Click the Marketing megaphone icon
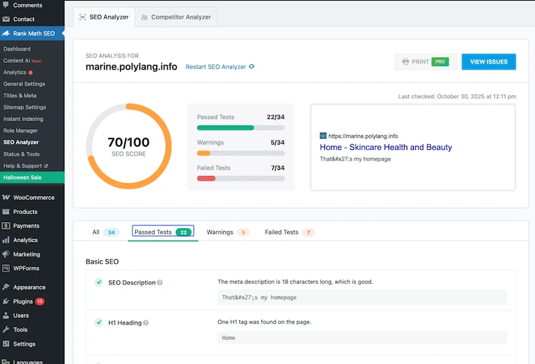535x364 pixels. pos(6,254)
